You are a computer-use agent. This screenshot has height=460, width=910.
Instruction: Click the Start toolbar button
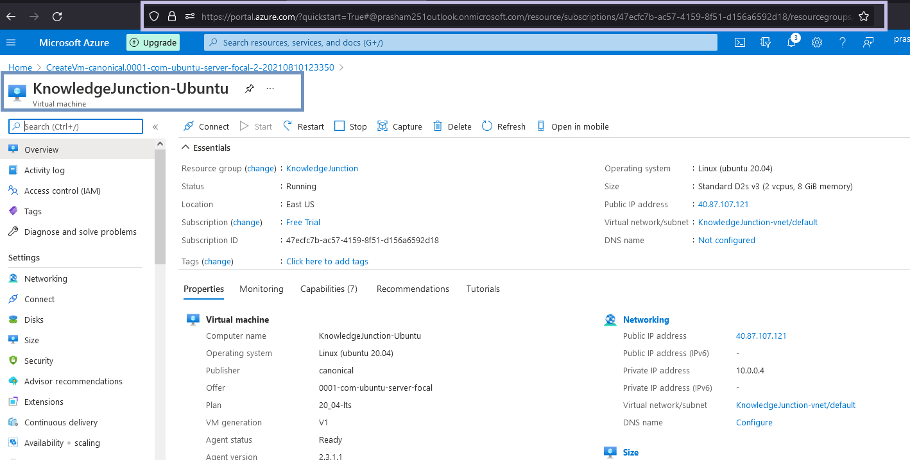pos(256,126)
